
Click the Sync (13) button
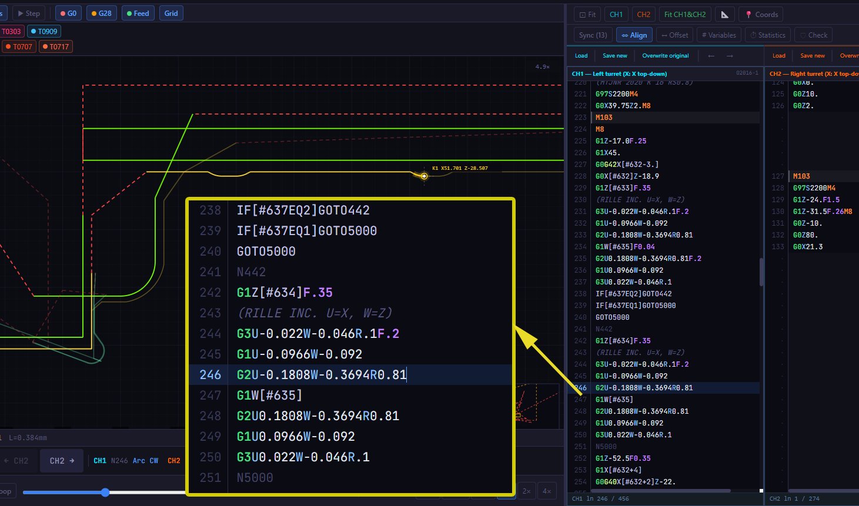(x=593, y=35)
